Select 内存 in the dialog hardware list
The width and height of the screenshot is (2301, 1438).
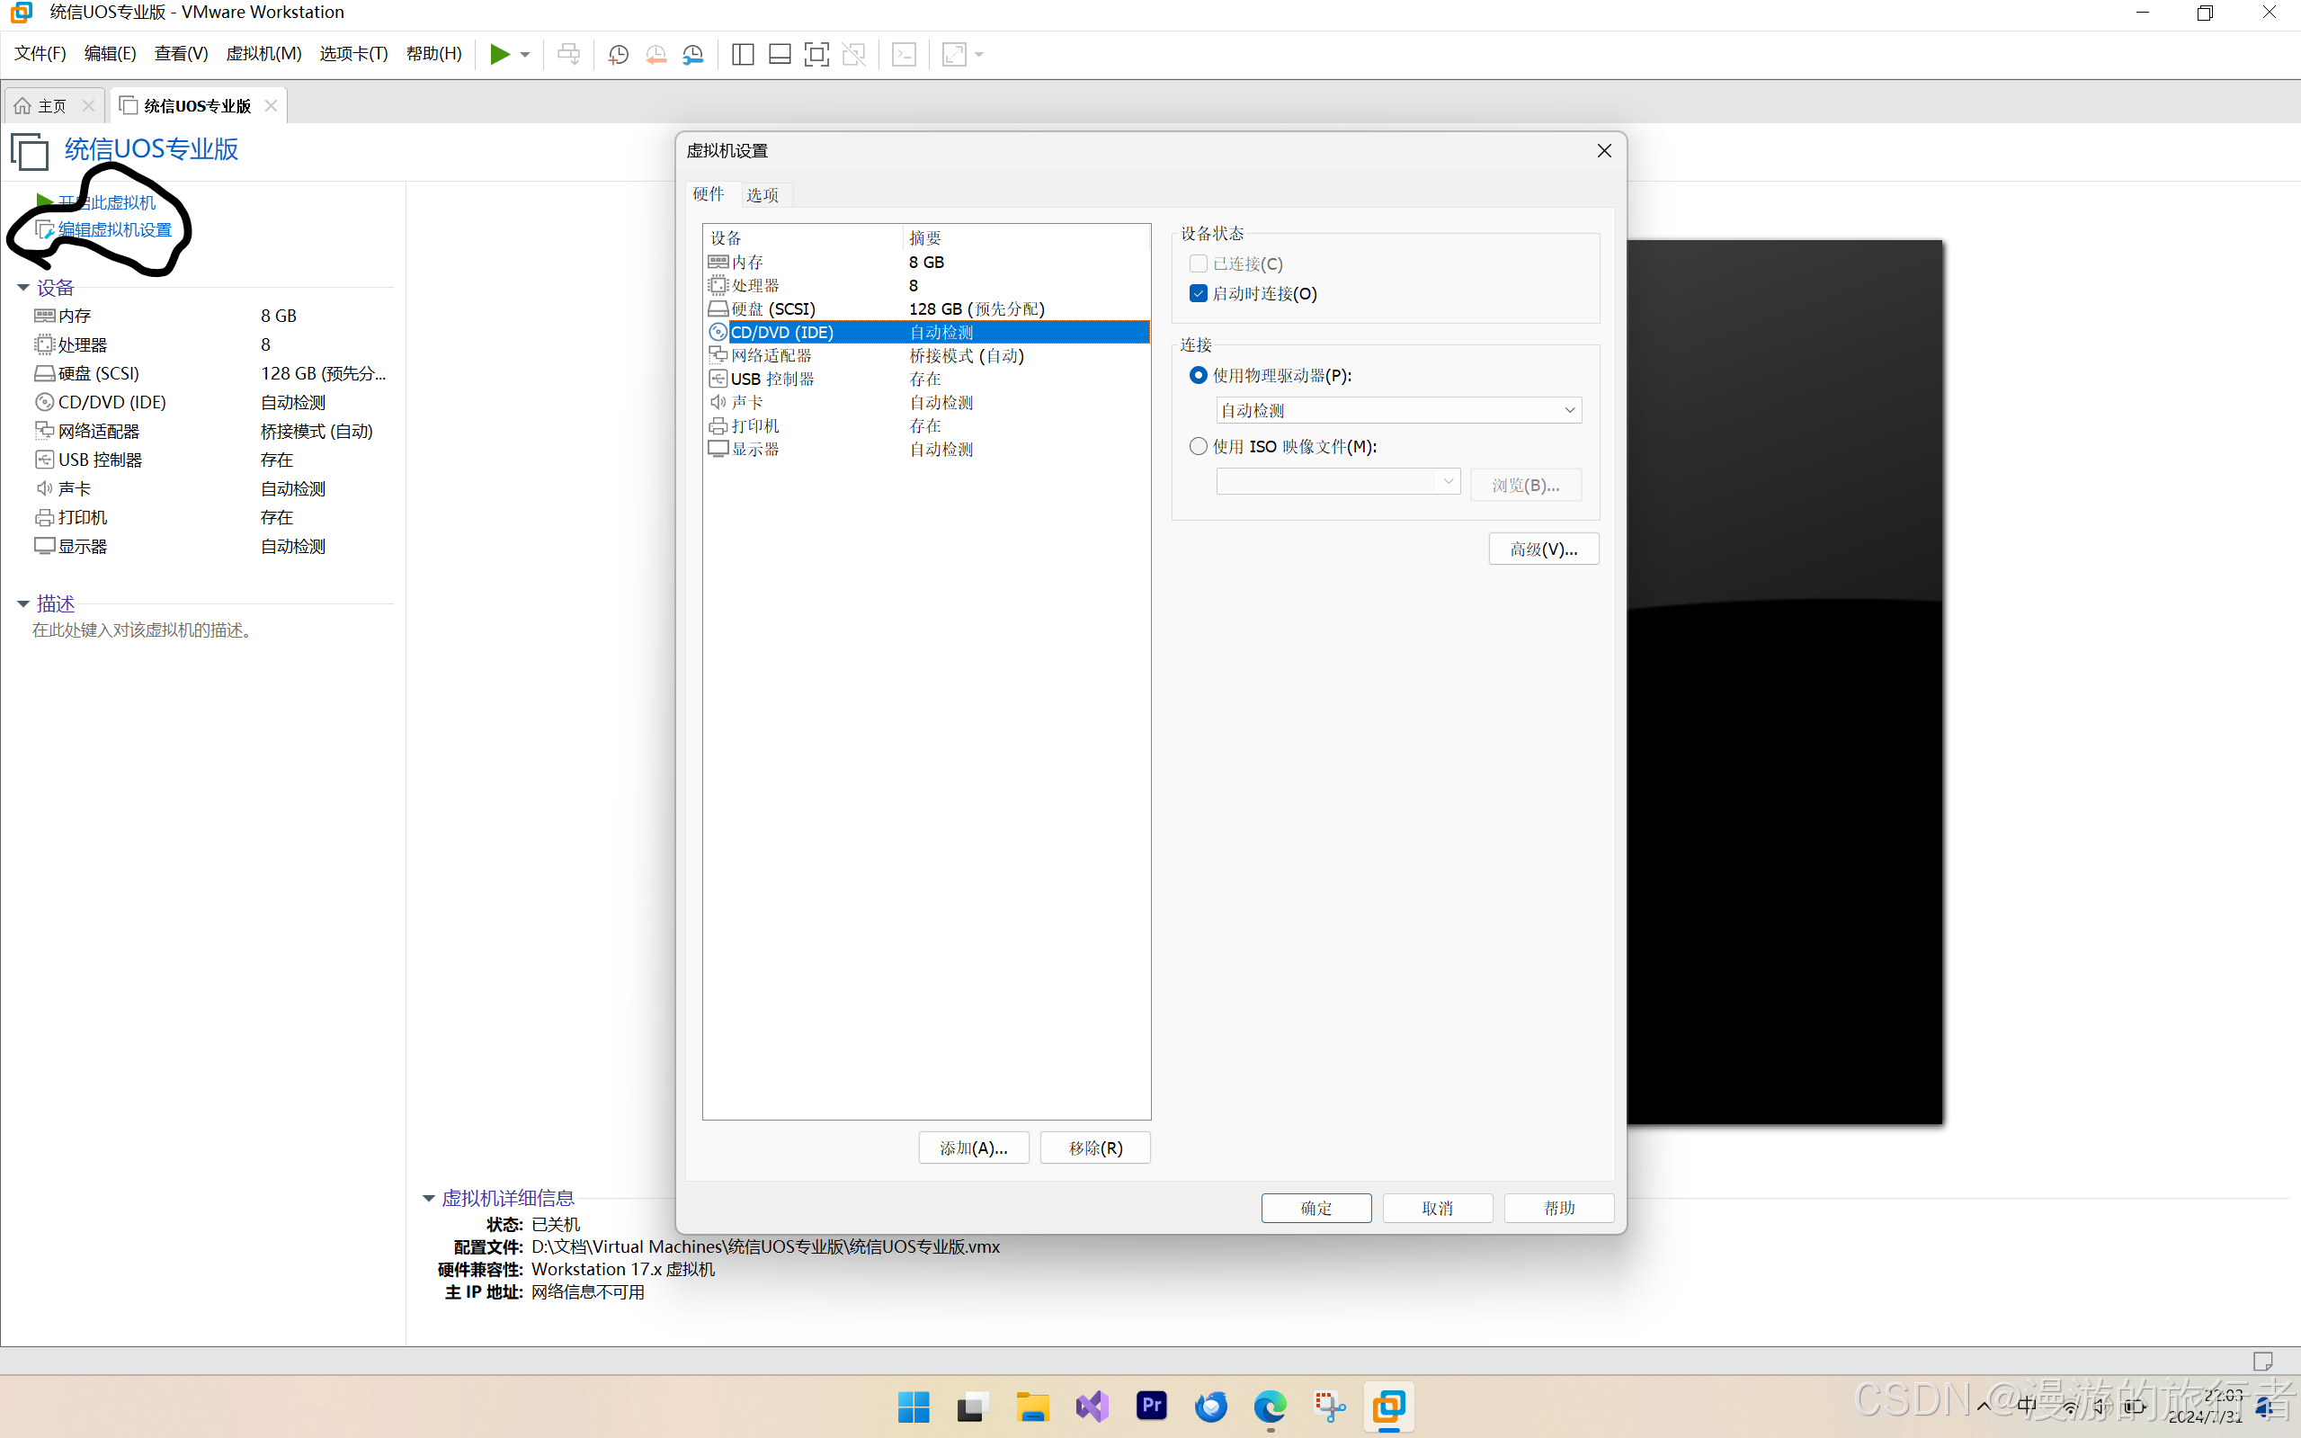point(927,262)
